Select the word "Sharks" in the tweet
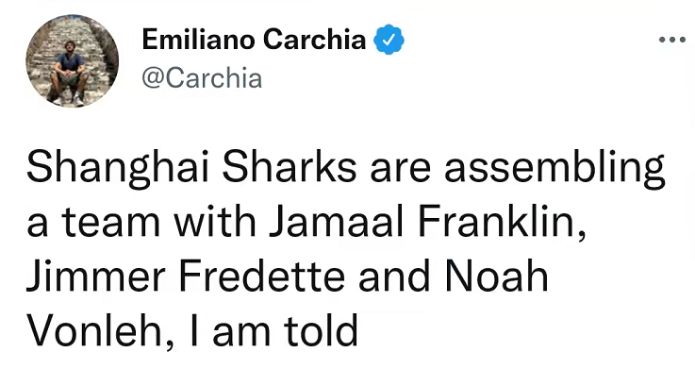This screenshot has width=695, height=369. tap(289, 168)
